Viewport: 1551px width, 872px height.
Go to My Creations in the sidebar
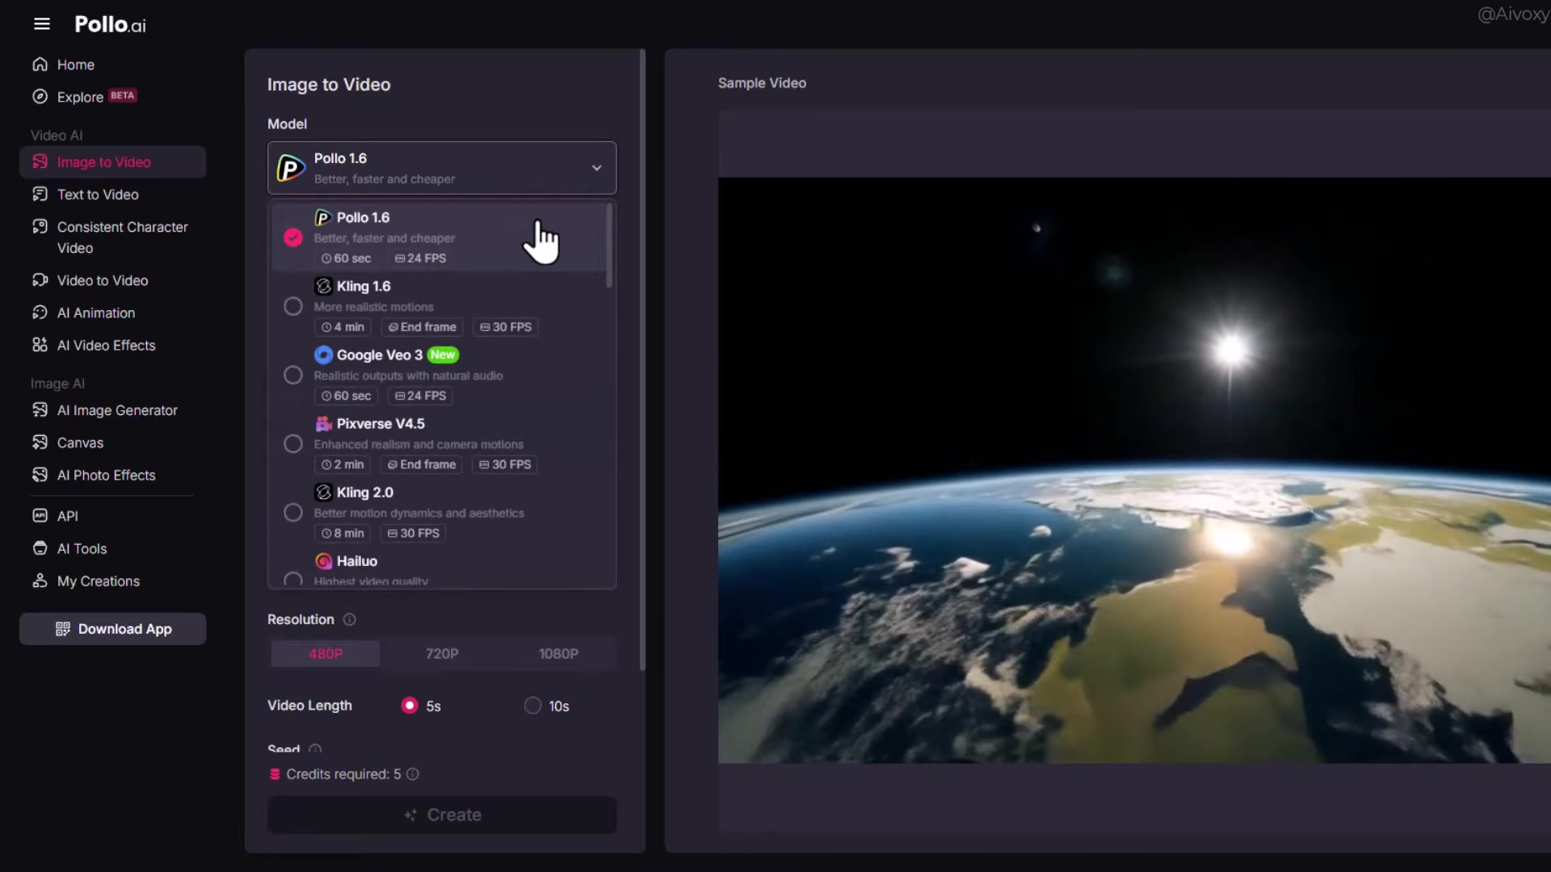coord(98,581)
